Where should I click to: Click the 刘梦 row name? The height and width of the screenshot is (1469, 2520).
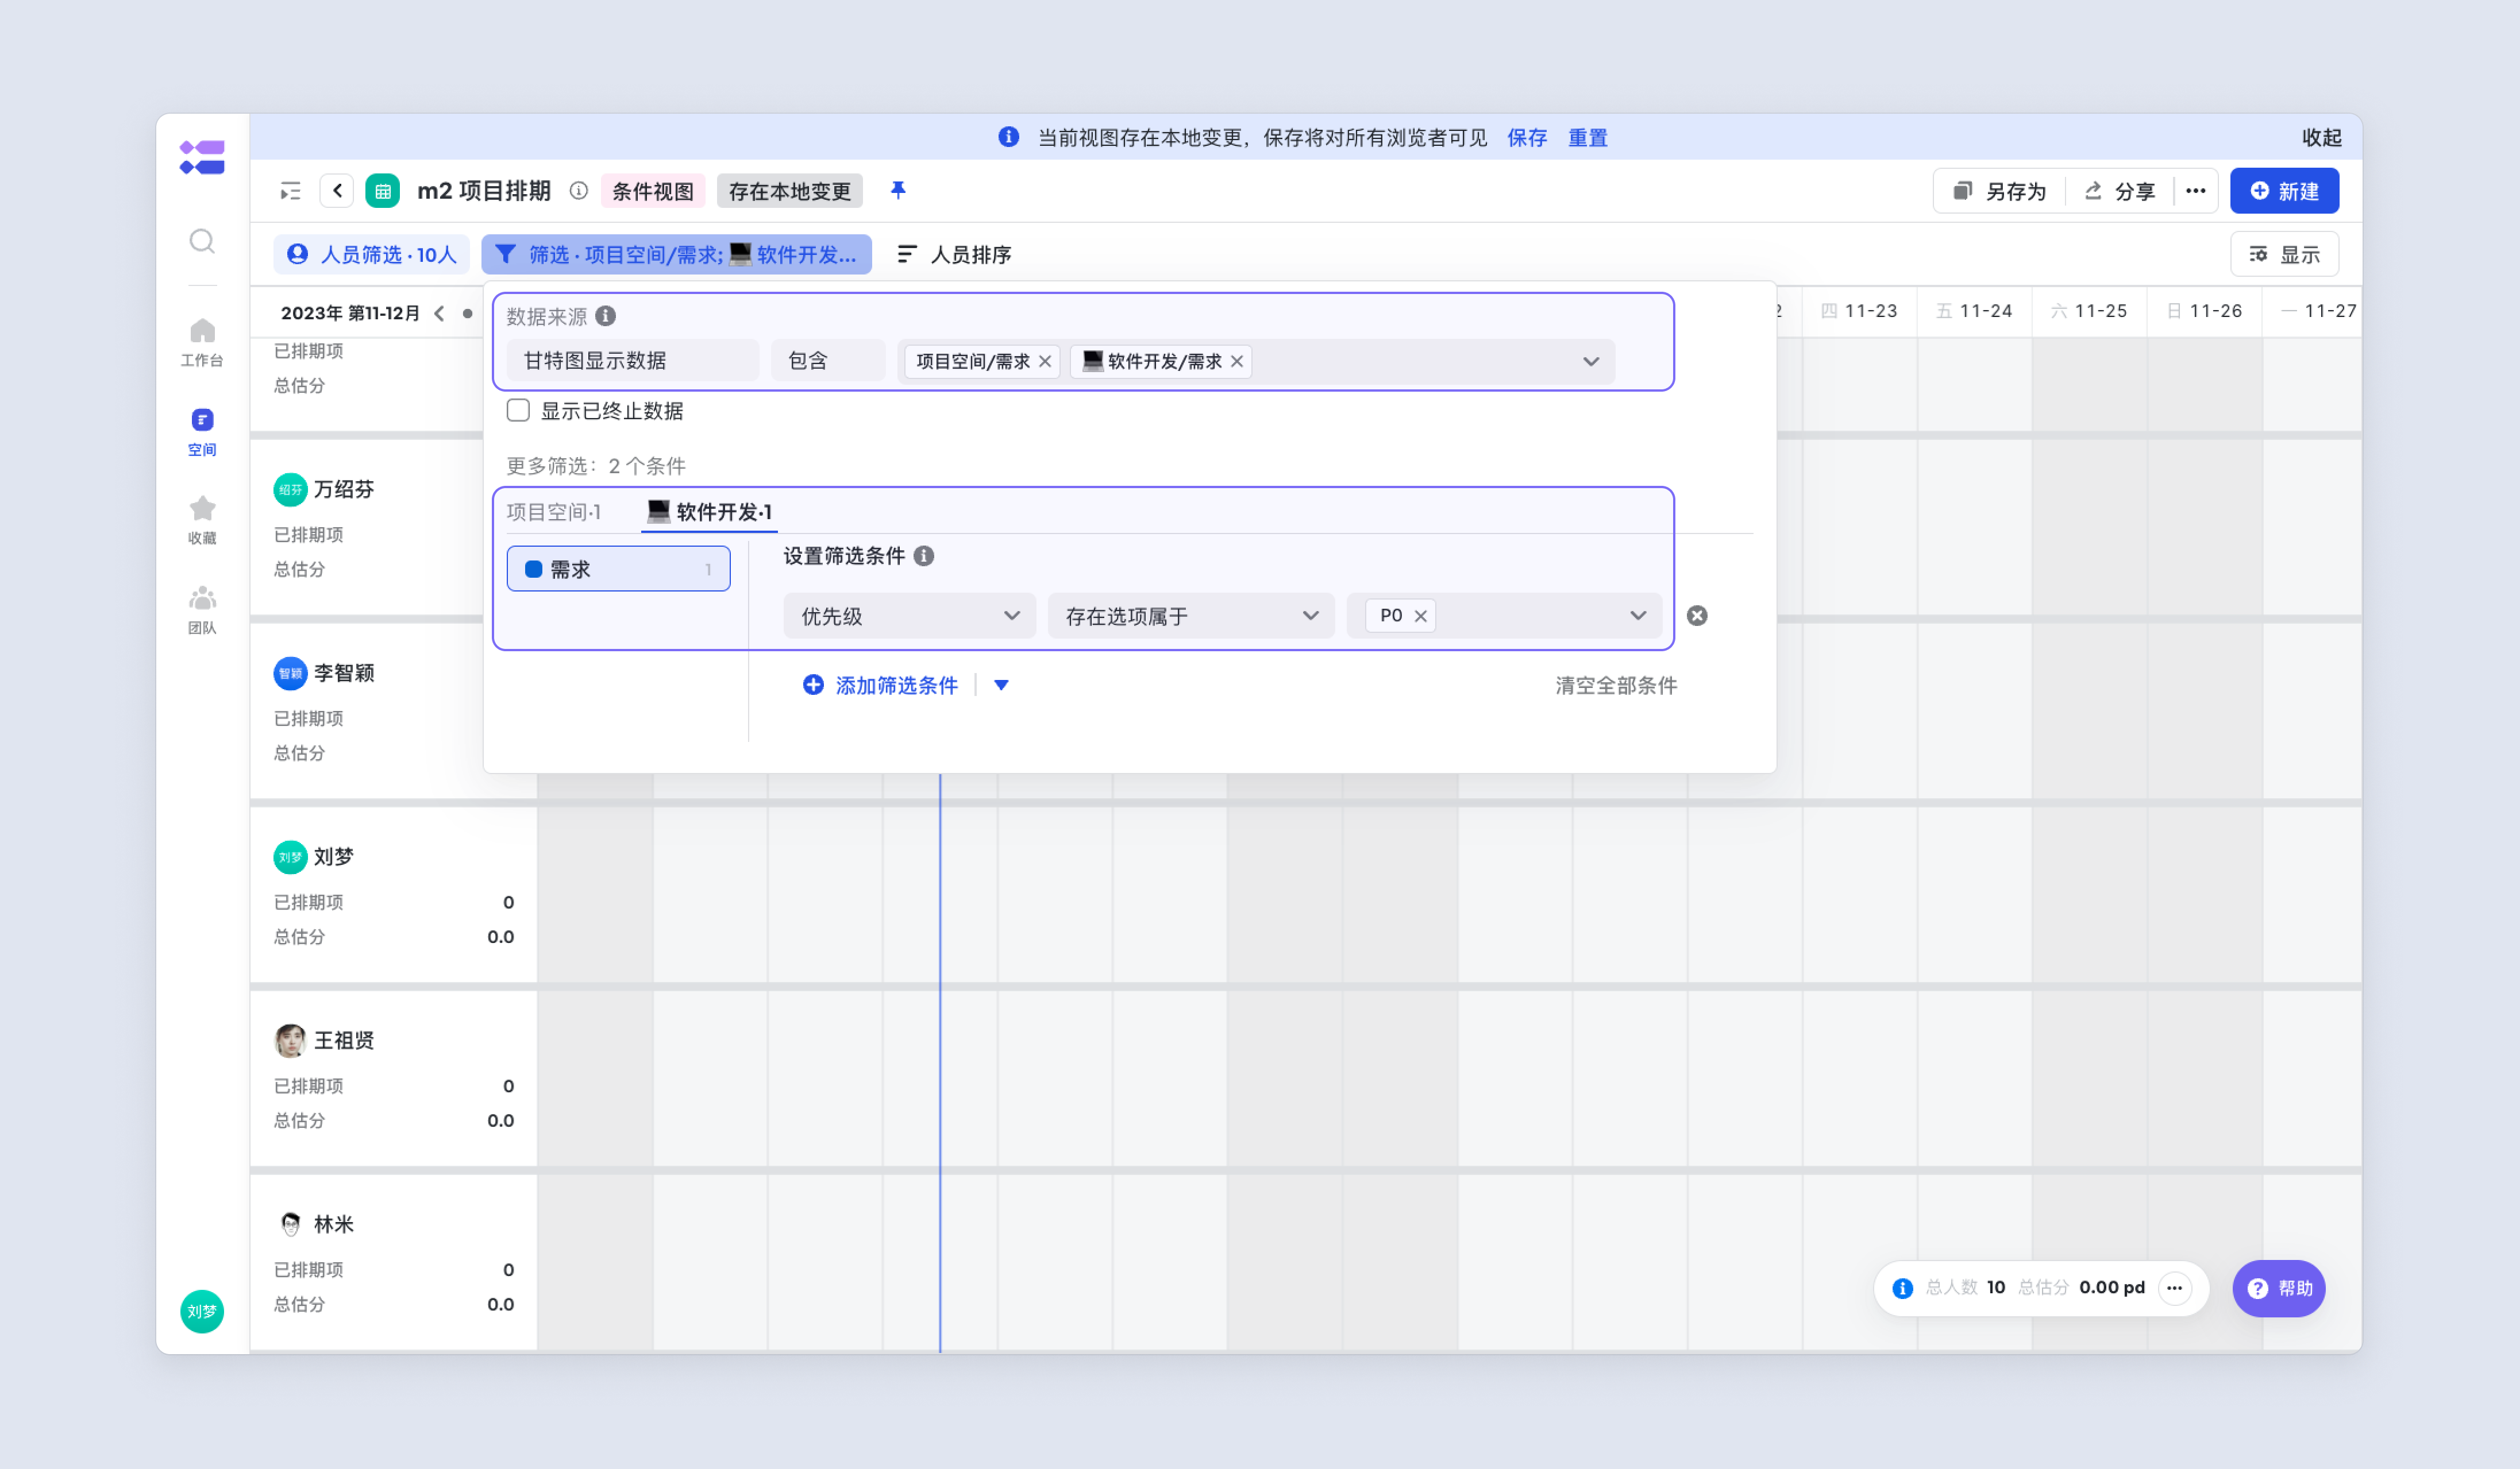coord(334,856)
